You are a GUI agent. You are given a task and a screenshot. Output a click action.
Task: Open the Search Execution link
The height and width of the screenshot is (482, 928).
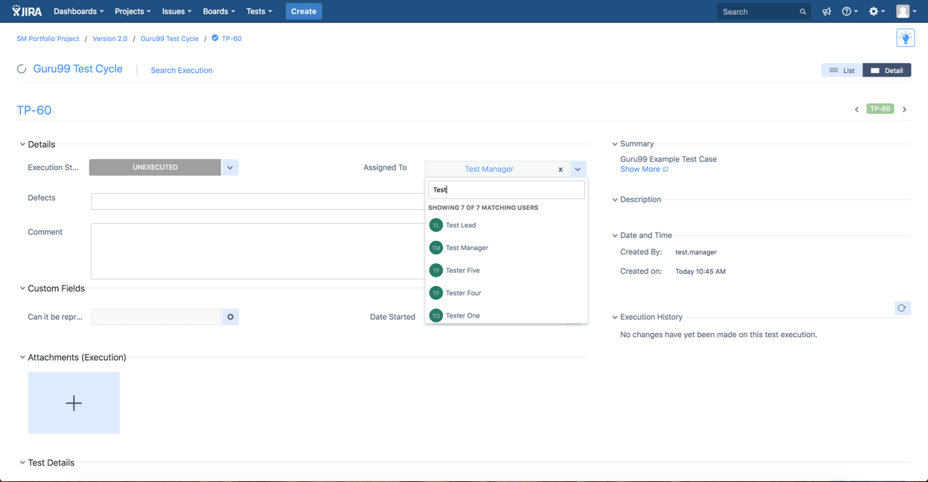point(182,71)
